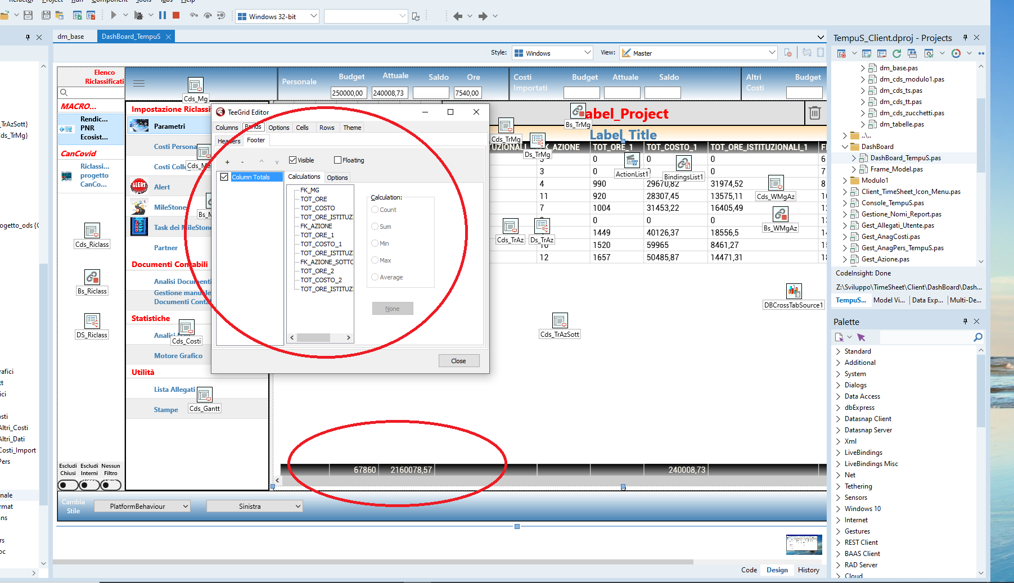Click the minus remove band button
The image size is (1014, 583).
click(x=242, y=162)
